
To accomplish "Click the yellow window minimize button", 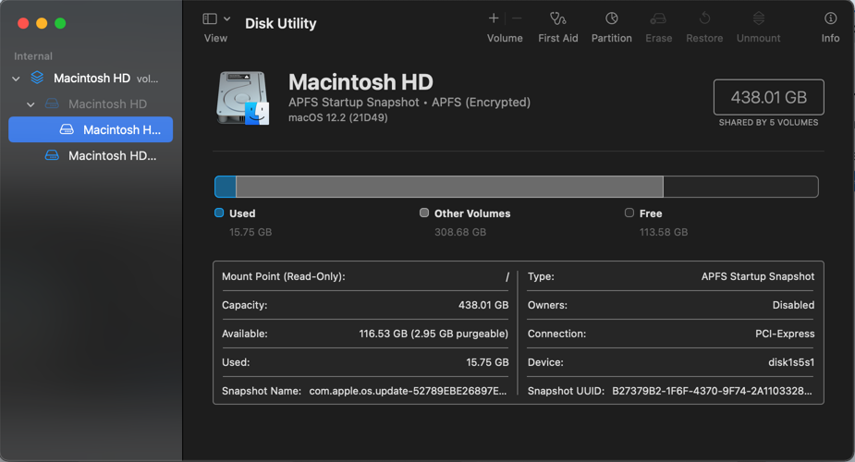I will tap(42, 23).
